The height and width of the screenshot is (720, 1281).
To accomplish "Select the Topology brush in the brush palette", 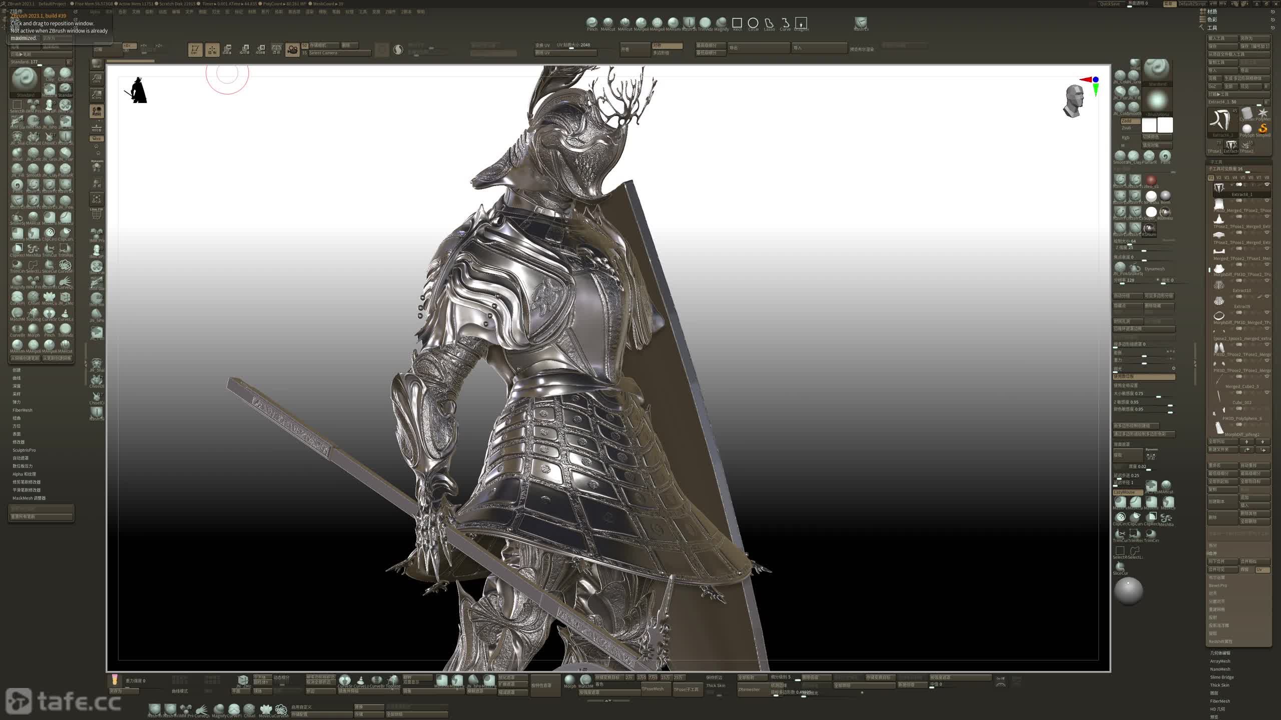I will (34, 314).
